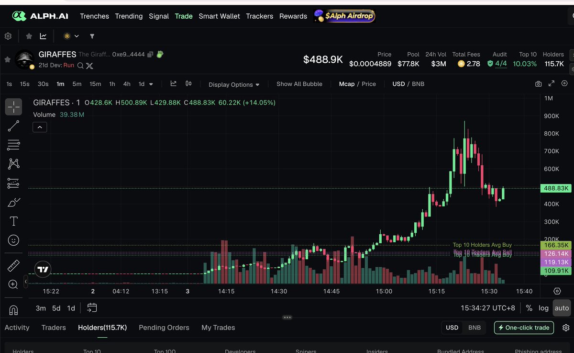Click the $Alph Airdrop banner

(x=344, y=16)
